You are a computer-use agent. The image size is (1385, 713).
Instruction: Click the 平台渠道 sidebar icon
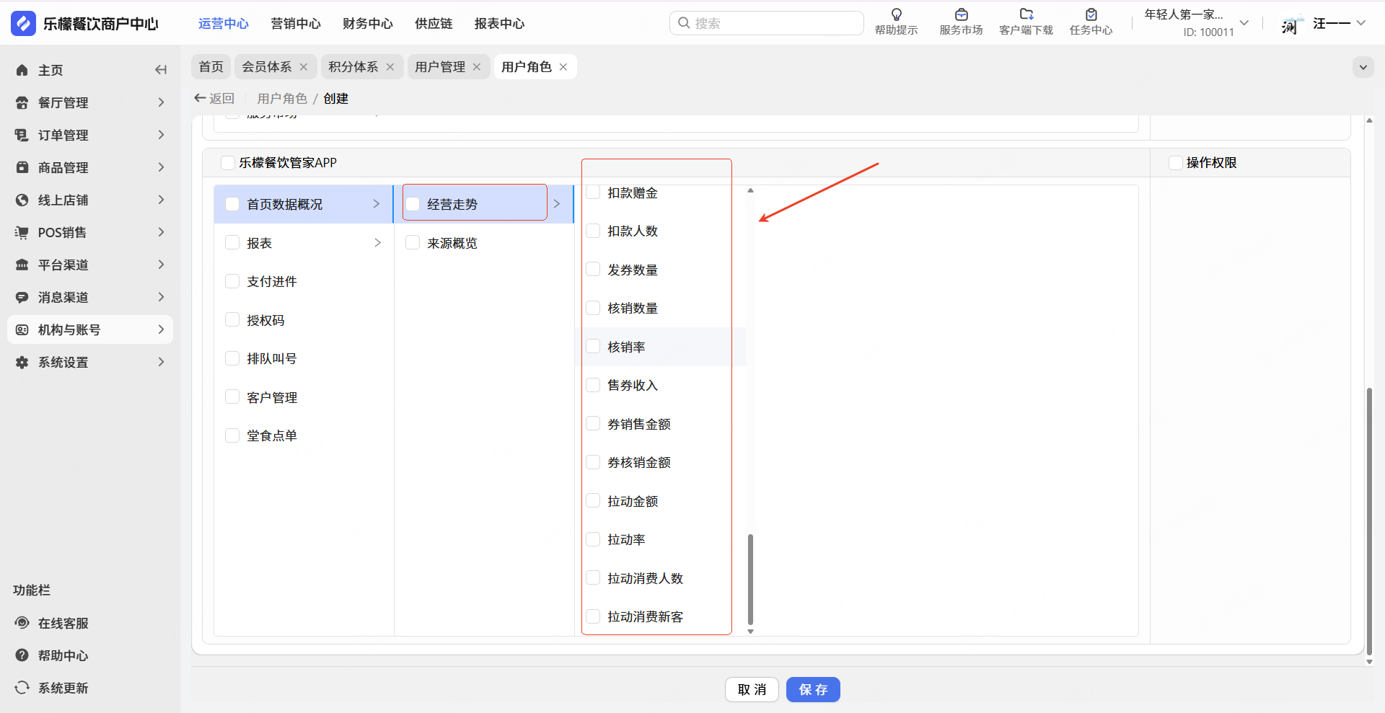point(22,265)
